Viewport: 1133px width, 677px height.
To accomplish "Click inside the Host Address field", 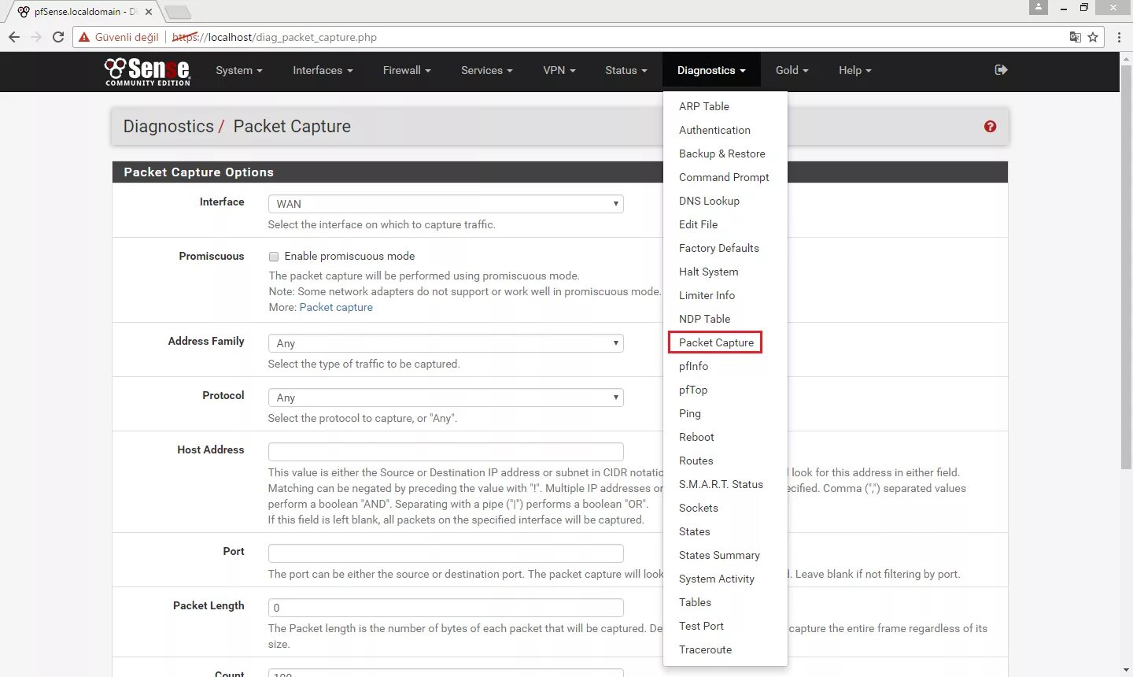I will click(x=445, y=451).
